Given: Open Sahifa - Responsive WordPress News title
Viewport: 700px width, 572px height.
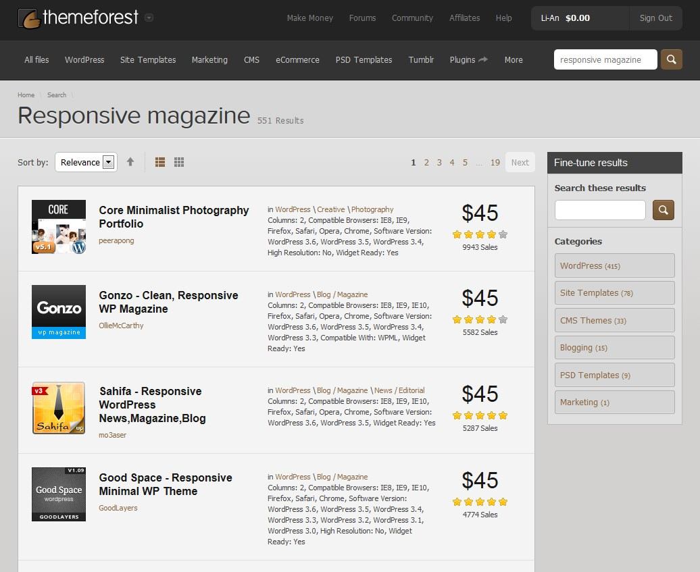Looking at the screenshot, I should tap(152, 405).
